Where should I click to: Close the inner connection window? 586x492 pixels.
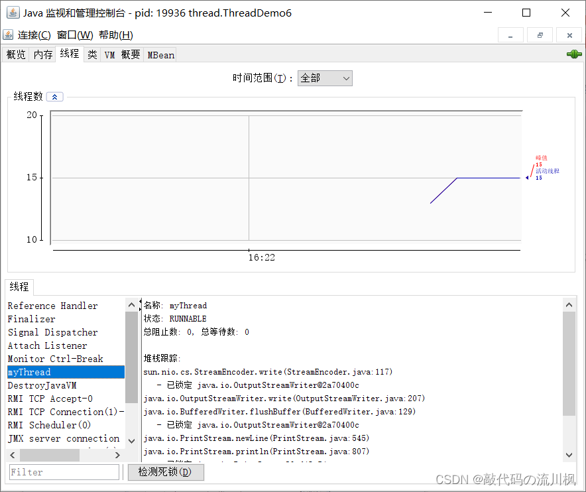click(569, 35)
